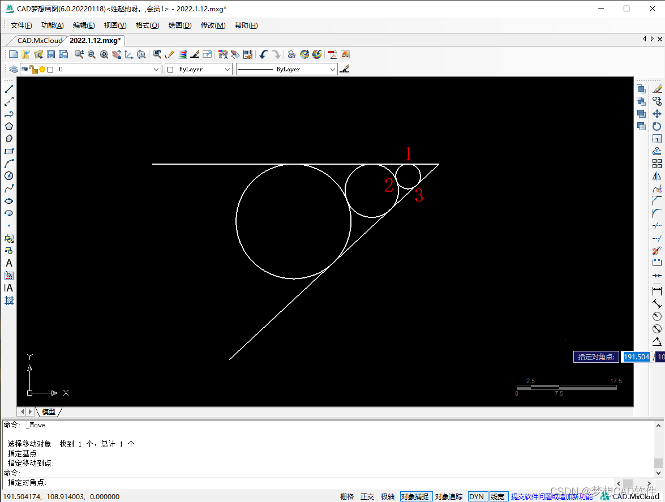The height and width of the screenshot is (502, 665).
Task: Click the Array tool (four squares)
Action: (657, 164)
